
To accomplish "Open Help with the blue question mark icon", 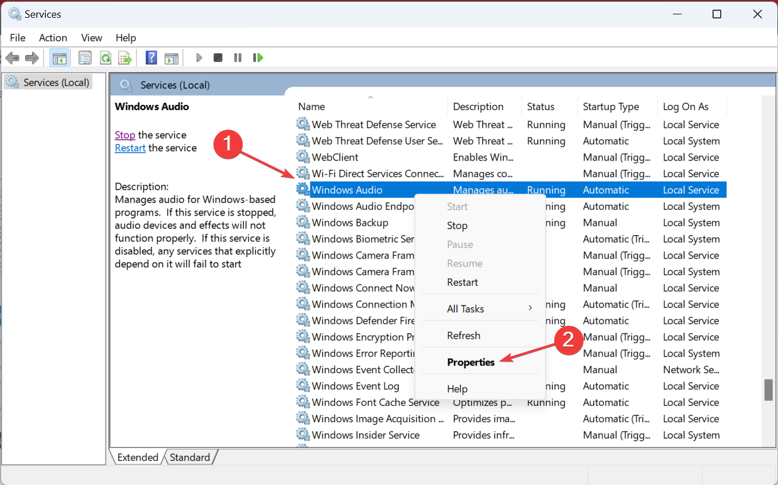I will (151, 58).
